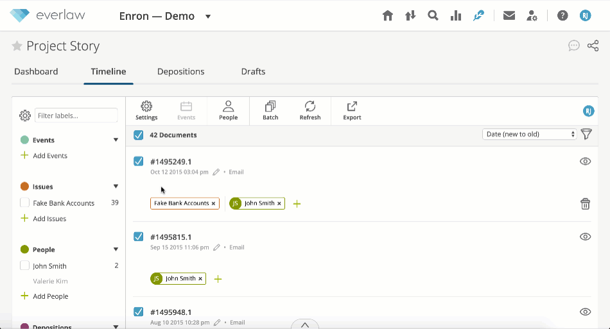
Task: Open the messages envelope icon
Action: tap(509, 15)
